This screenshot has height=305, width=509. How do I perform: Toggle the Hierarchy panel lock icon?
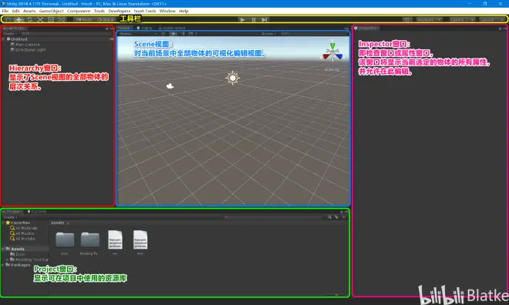click(106, 28)
